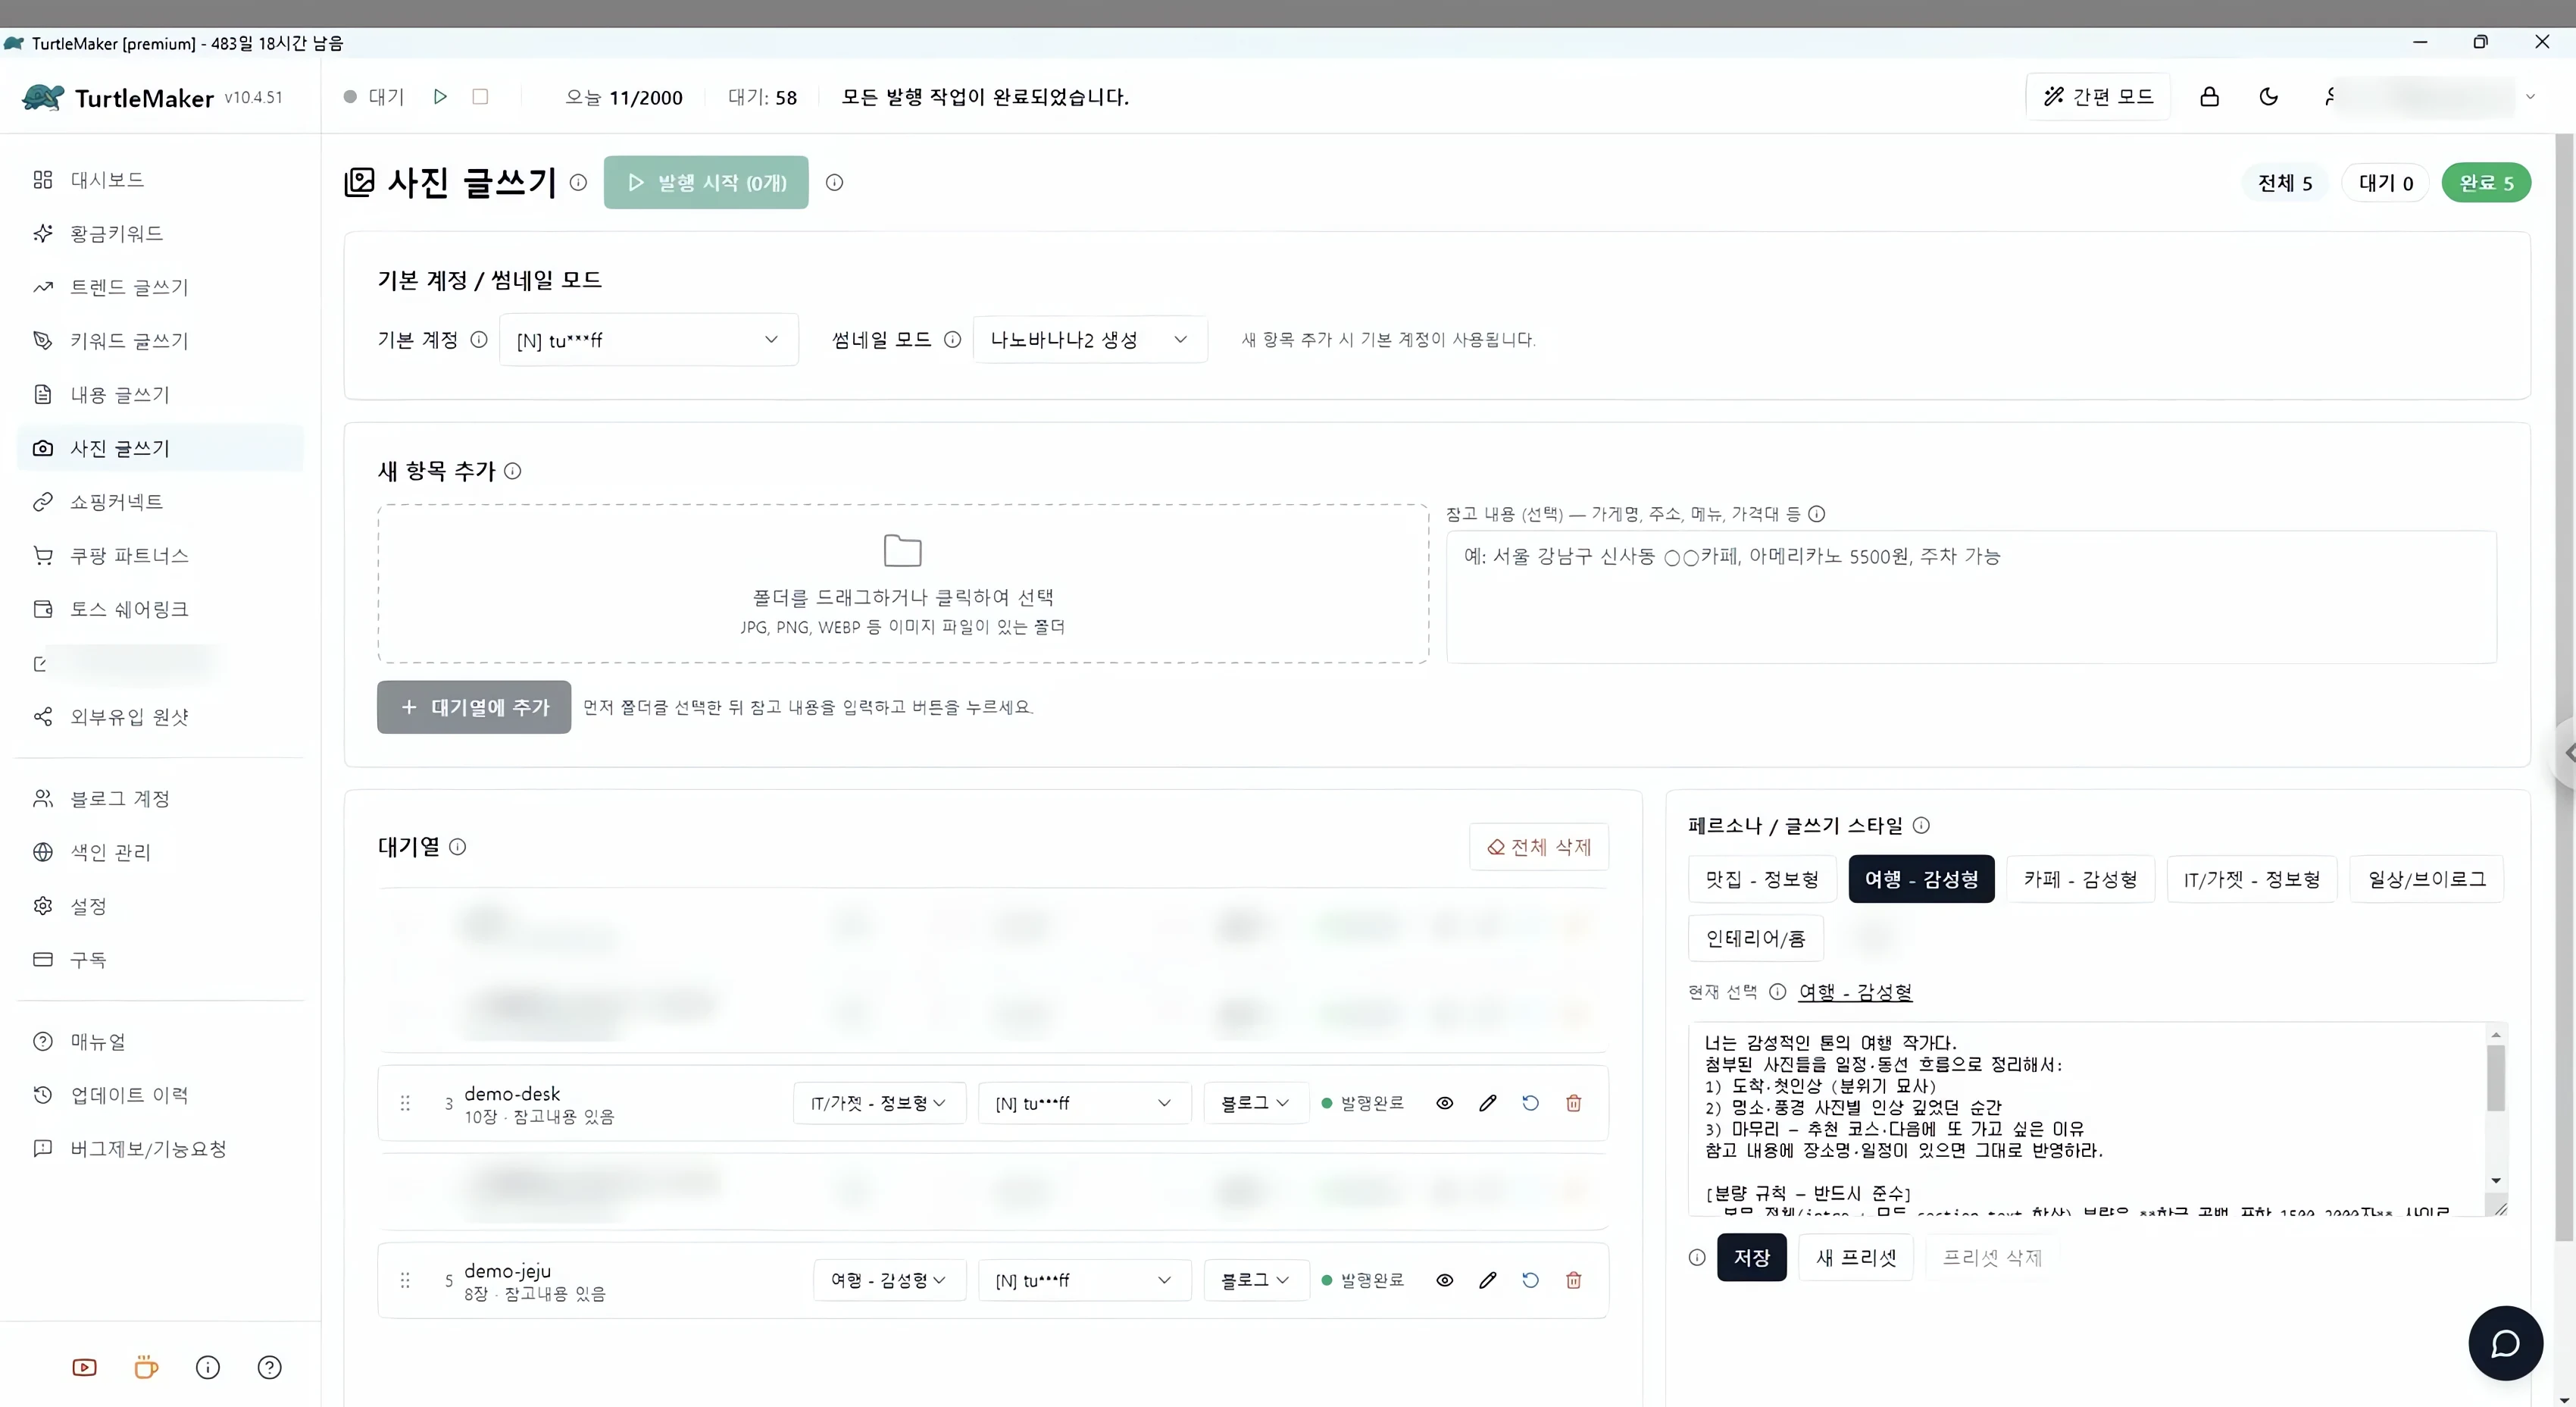Open 쇼핑커넥트 in the sidebar
Image resolution: width=2576 pixels, height=1407 pixels.
[160, 501]
